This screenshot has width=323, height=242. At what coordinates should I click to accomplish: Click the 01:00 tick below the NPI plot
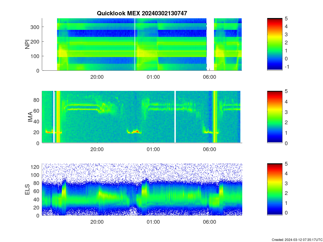[x=153, y=77]
